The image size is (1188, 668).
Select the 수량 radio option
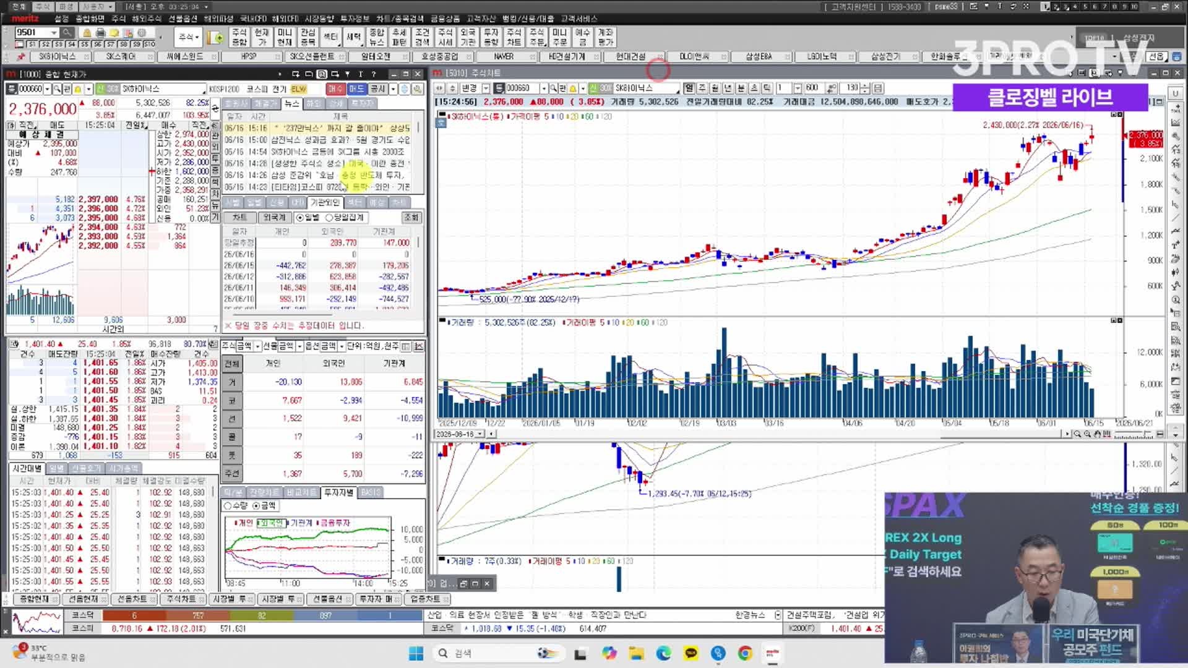pos(228,506)
